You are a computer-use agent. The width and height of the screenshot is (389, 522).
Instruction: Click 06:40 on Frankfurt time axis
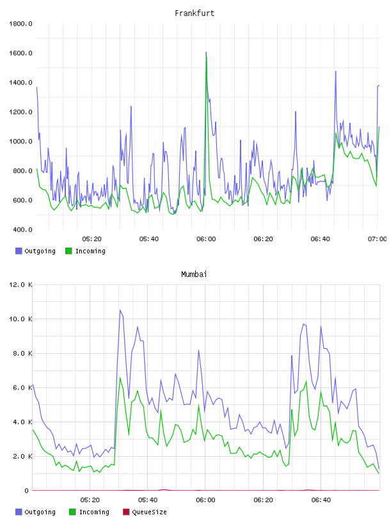click(x=320, y=239)
